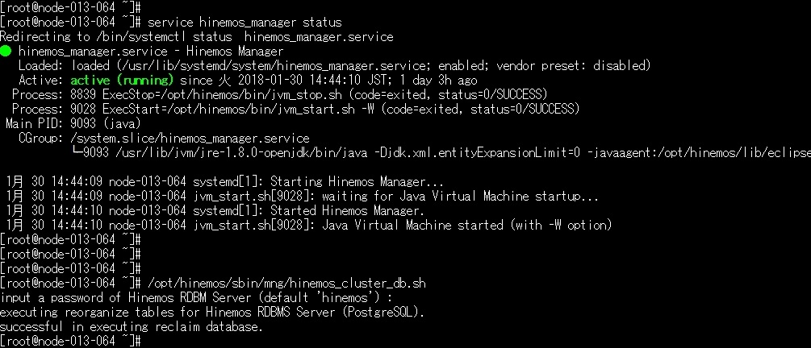Image resolution: width=811 pixels, height=348 pixels.
Task: Click the 'service hinemos_manager status' command text
Action: pos(245,23)
